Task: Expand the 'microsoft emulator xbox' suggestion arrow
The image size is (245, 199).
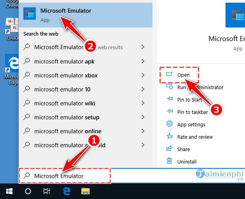Action: point(143,75)
